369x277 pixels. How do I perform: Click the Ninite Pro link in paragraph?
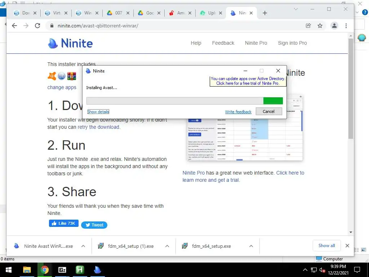[x=194, y=173]
